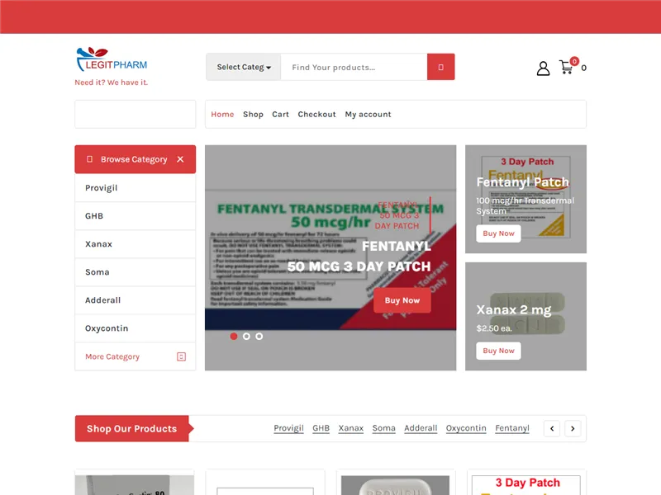Expand the More Category list
Screen dimensions: 661x495
point(112,356)
